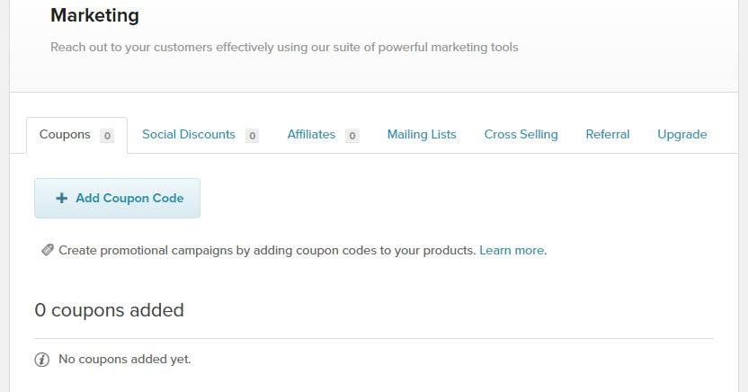Image resolution: width=748 pixels, height=392 pixels.
Task: Open the Cross Selling tab
Action: click(521, 135)
